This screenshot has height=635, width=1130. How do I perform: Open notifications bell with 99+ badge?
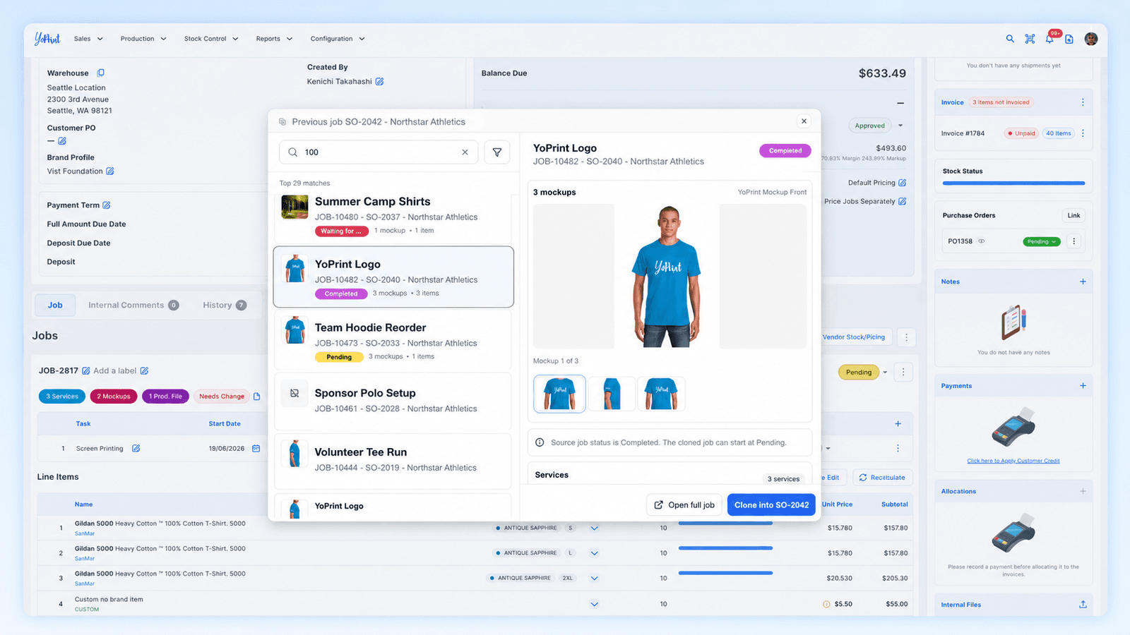point(1049,39)
